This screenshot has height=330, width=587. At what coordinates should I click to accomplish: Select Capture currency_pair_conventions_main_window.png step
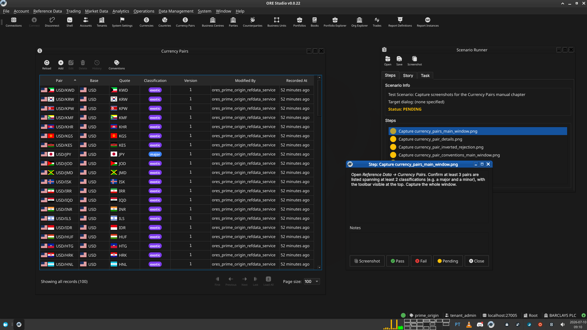[x=478, y=155]
